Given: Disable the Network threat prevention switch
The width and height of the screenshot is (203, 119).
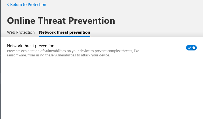Looking at the screenshot, I should point(191,48).
